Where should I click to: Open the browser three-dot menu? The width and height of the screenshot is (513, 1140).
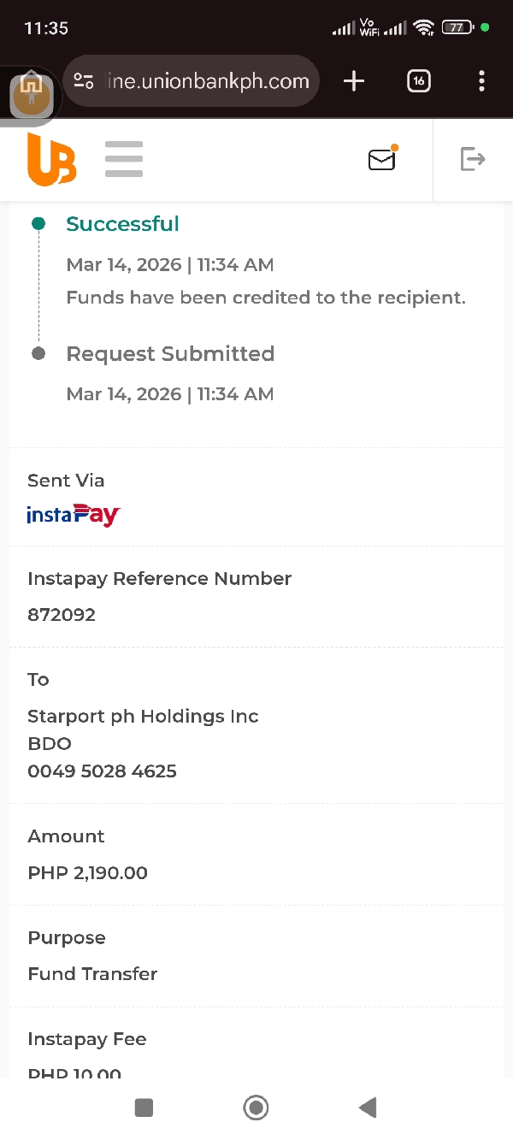[x=481, y=81]
